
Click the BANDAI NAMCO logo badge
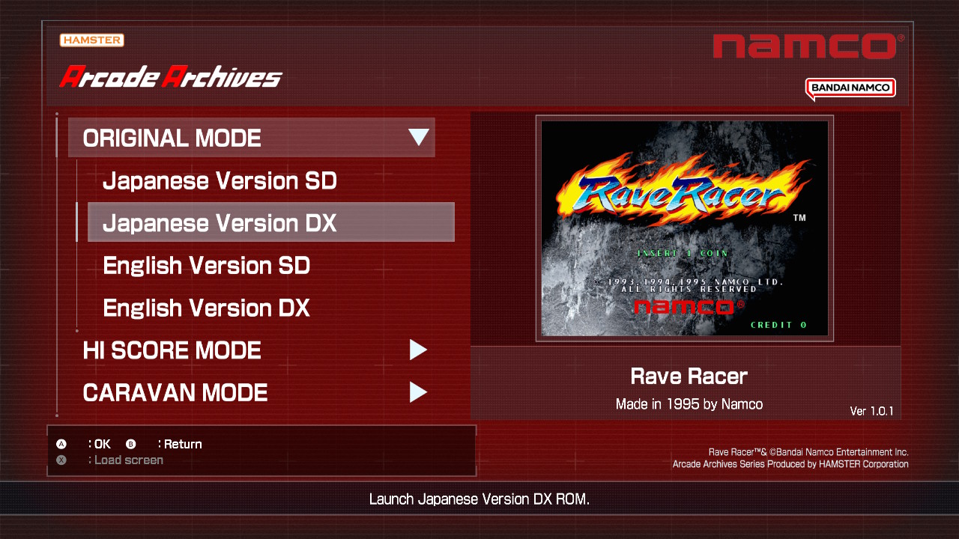click(850, 88)
